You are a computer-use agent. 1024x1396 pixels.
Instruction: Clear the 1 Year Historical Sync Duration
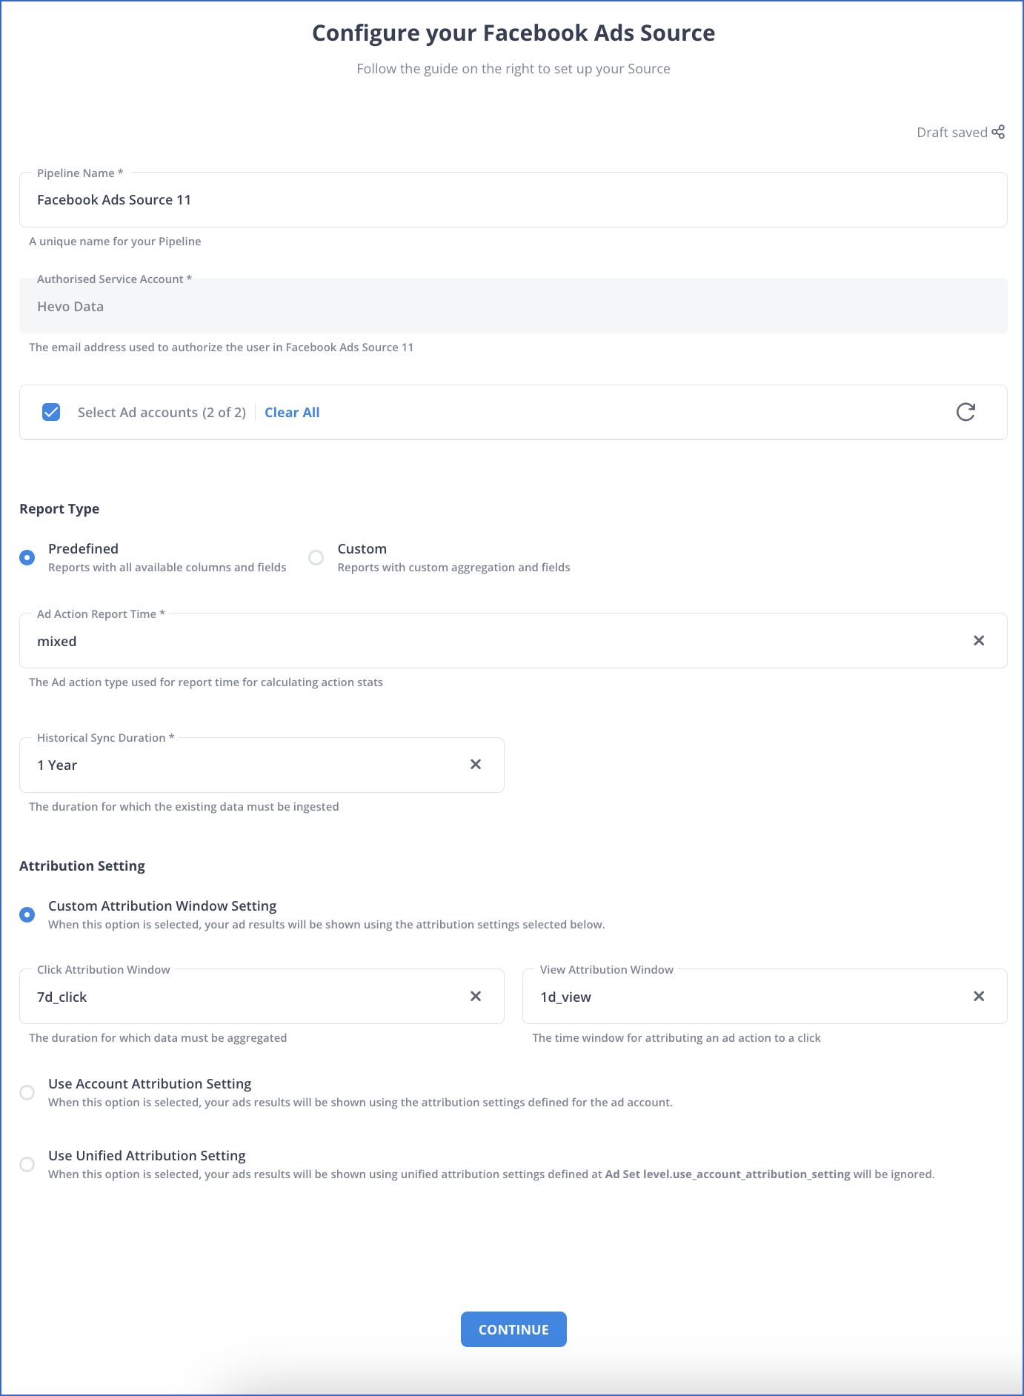click(476, 764)
